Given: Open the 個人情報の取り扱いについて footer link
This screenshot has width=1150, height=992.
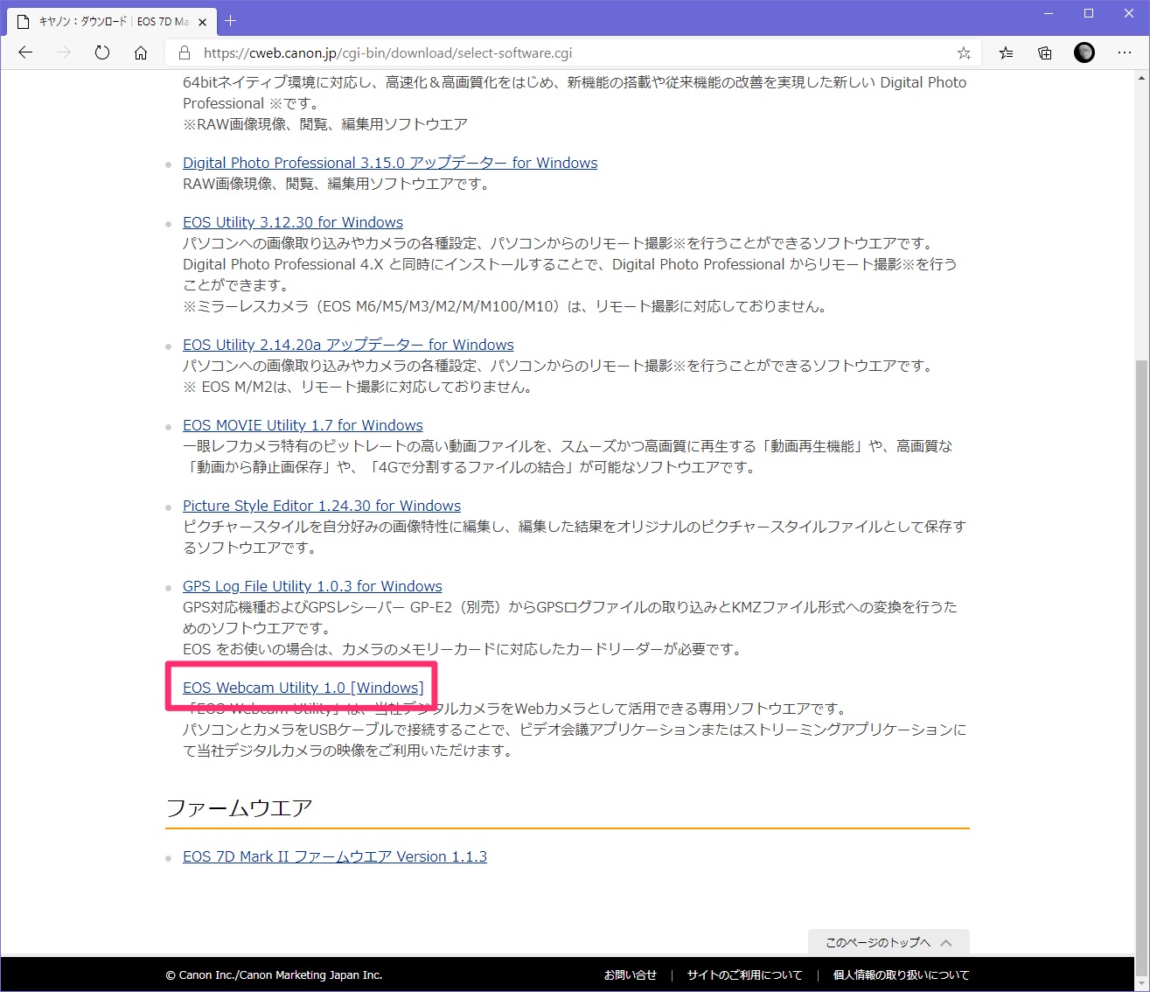Looking at the screenshot, I should coord(901,975).
